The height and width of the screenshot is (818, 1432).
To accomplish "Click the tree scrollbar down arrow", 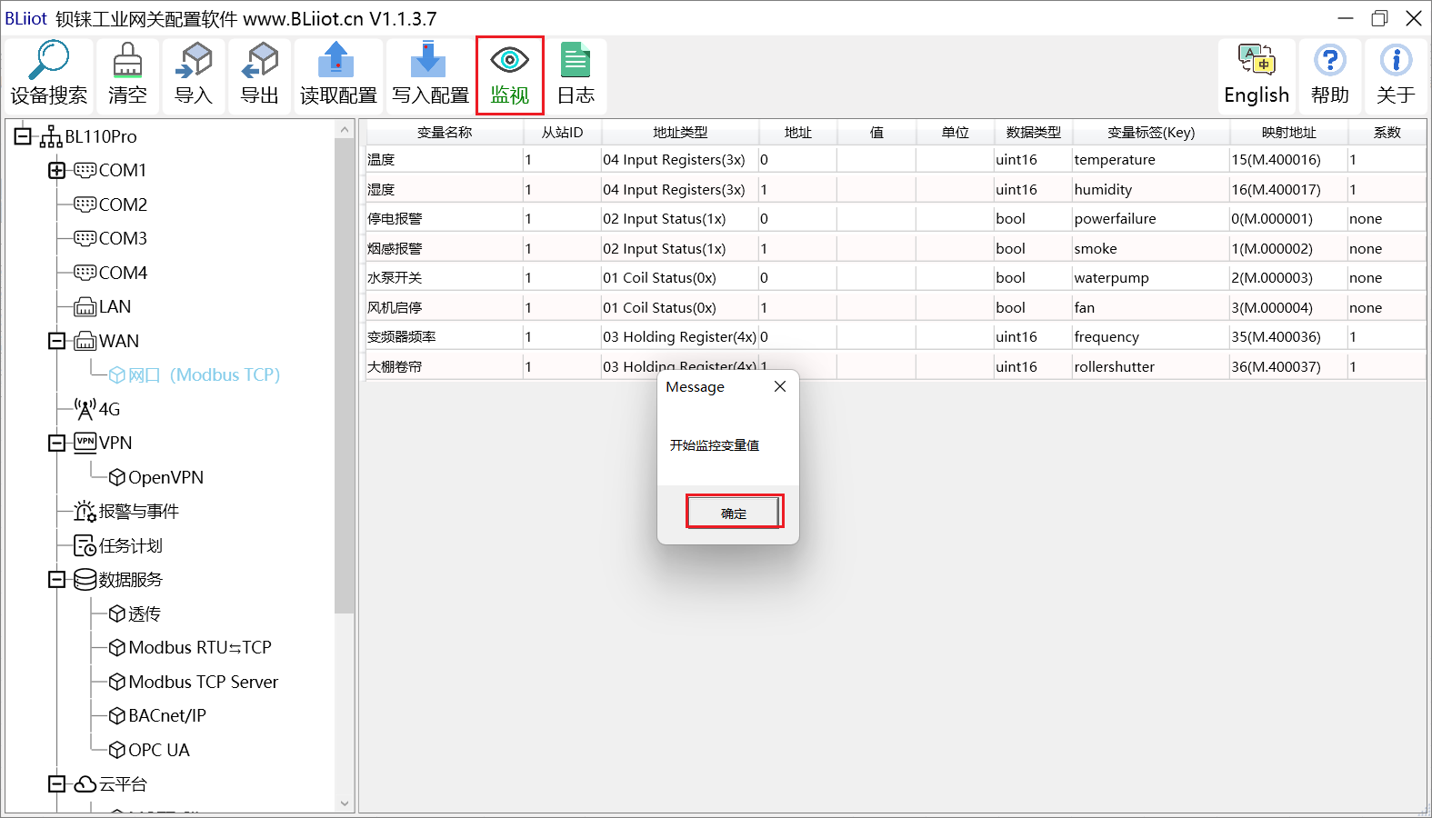I will [344, 803].
